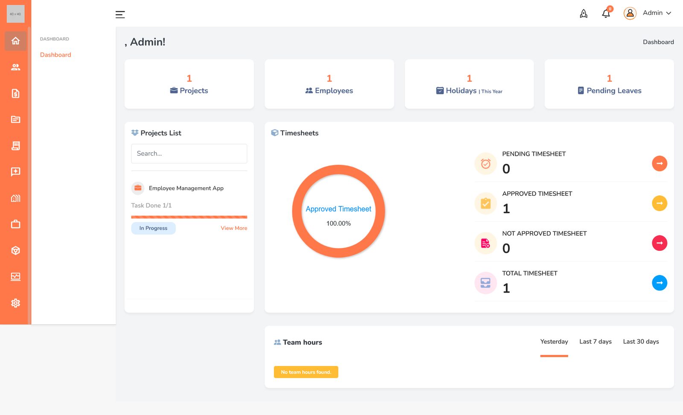Open the Home dashboard sidebar icon
This screenshot has height=415, width=683.
click(15, 41)
